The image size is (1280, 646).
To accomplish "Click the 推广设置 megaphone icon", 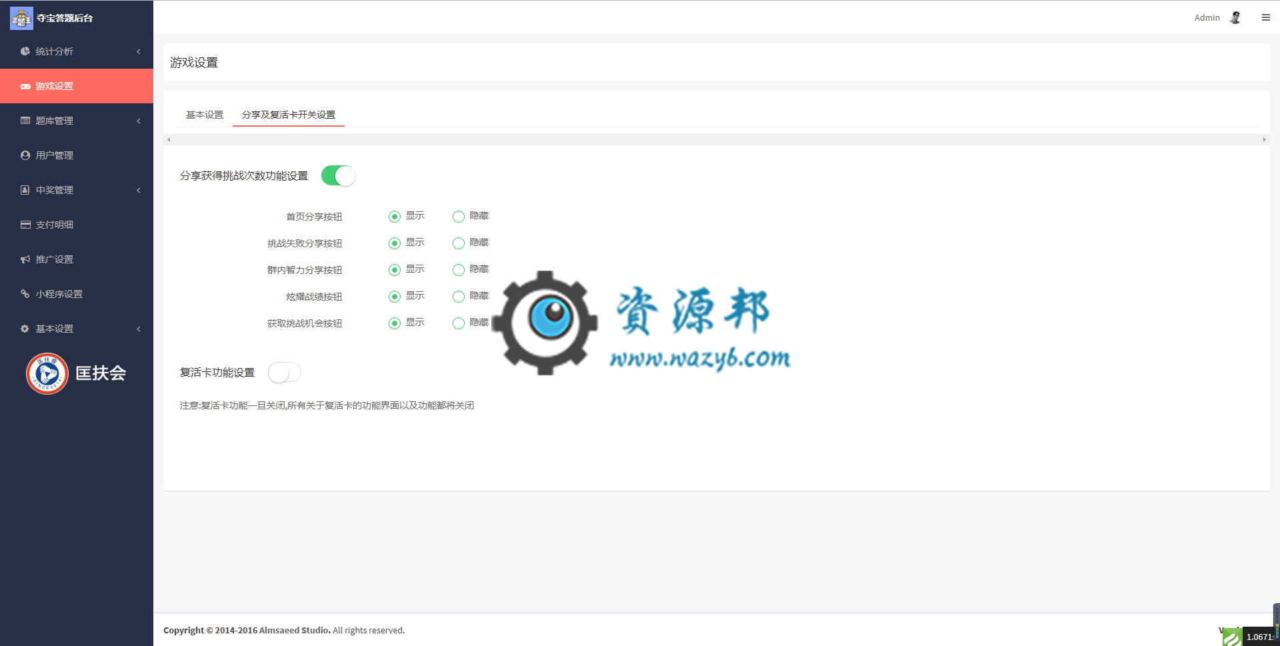I will (25, 259).
